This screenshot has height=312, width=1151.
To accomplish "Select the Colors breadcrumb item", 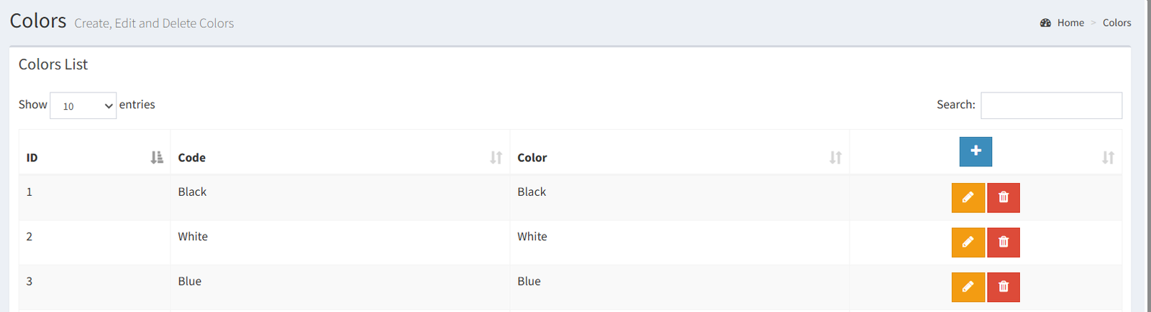I will coord(1116,23).
